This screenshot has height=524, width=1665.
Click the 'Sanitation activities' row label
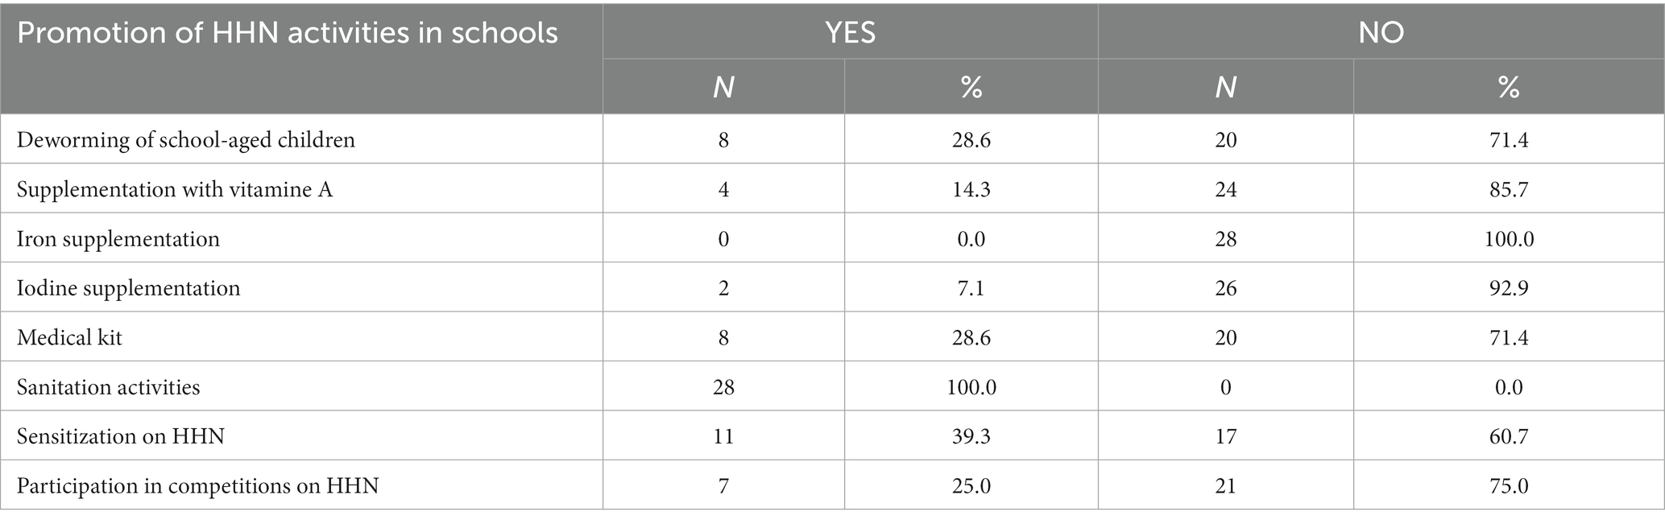tap(108, 387)
